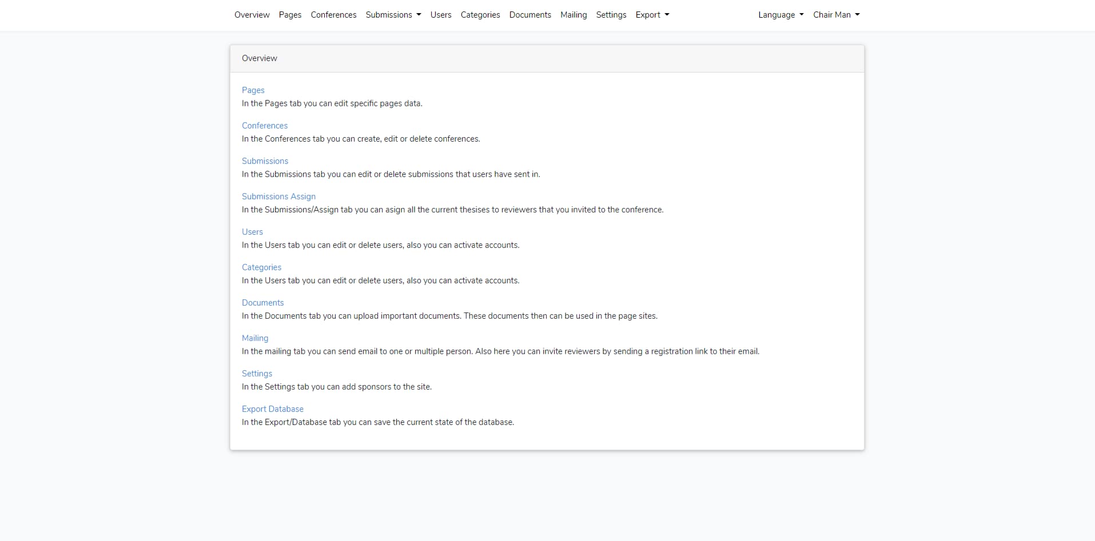Click the description about creating or deleting conferences
Image resolution: width=1095 pixels, height=541 pixels.
pos(361,139)
